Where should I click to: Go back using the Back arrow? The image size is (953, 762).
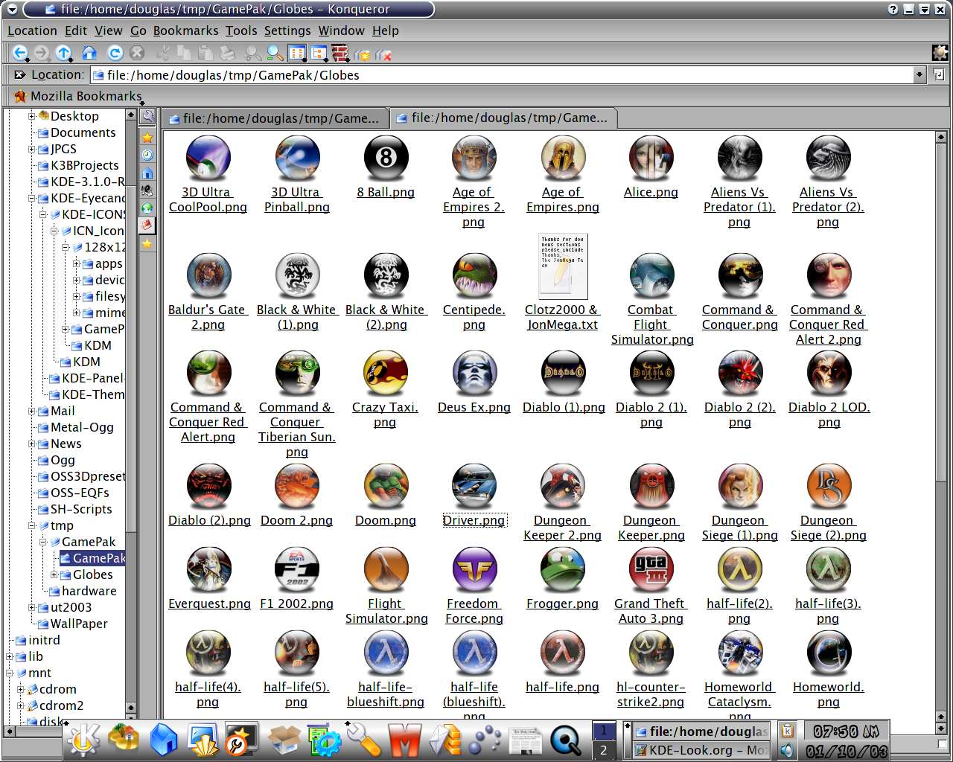tap(20, 53)
